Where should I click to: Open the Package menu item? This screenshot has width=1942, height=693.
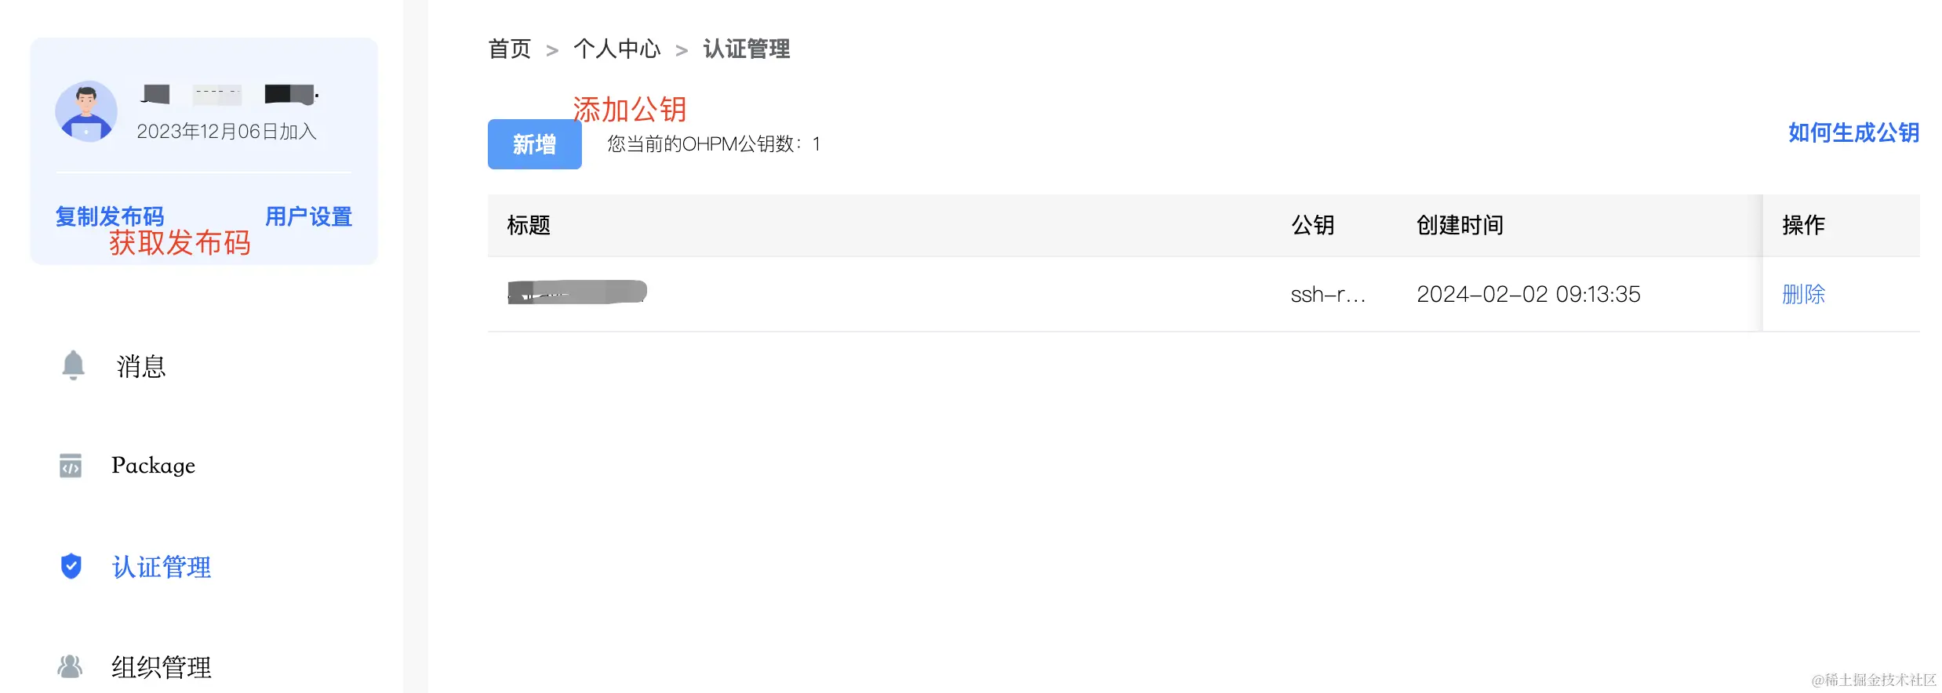pyautogui.click(x=153, y=466)
